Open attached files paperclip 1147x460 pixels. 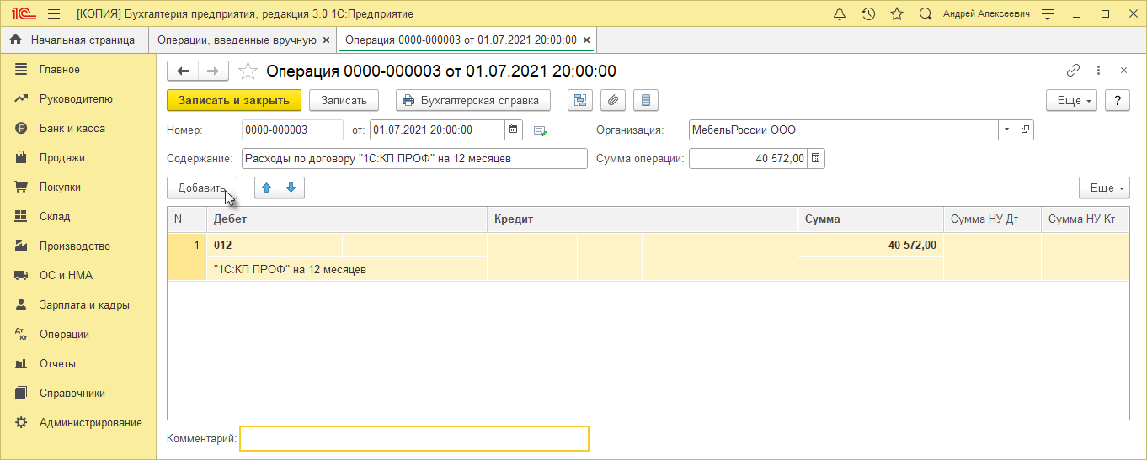pos(613,100)
